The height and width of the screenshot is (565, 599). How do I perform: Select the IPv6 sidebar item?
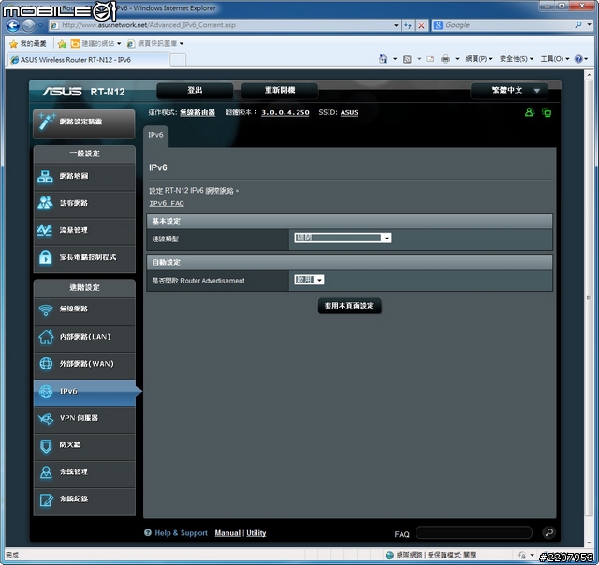[84, 392]
